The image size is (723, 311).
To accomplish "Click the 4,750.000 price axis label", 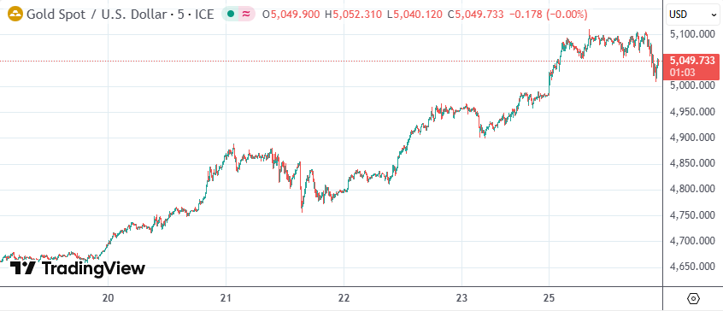I will tap(692, 215).
